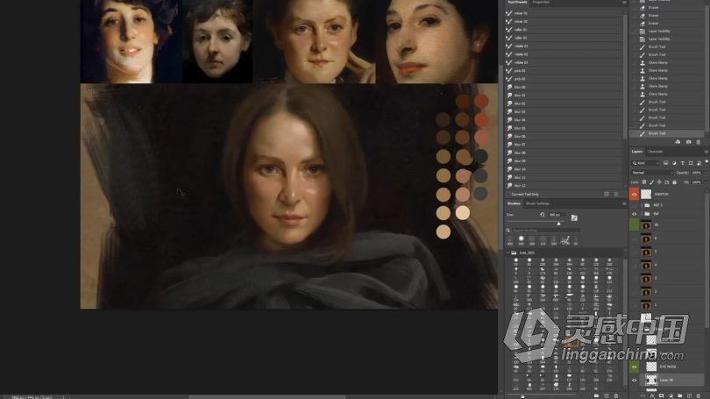Hide the Ref group
Image resolution: width=710 pixels, height=399 pixels.
pos(634,214)
